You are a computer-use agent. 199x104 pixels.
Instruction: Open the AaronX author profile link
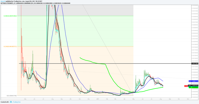[3, 1]
